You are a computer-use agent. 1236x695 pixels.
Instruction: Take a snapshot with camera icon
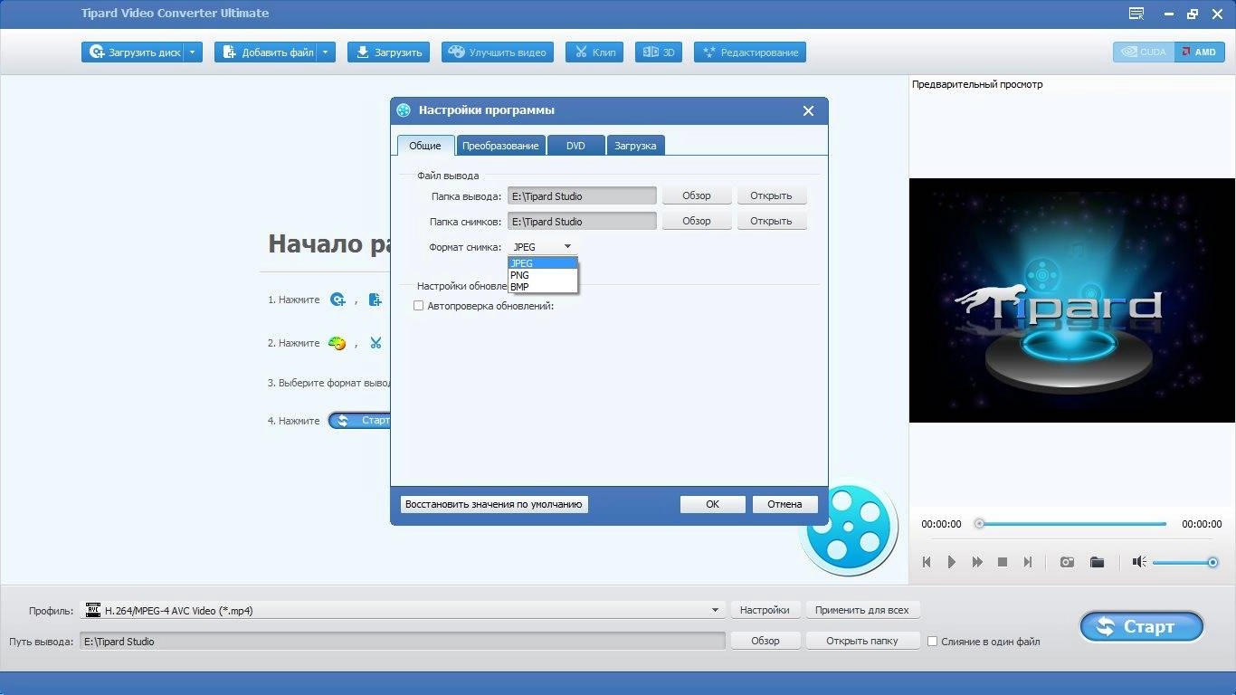coord(1068,562)
